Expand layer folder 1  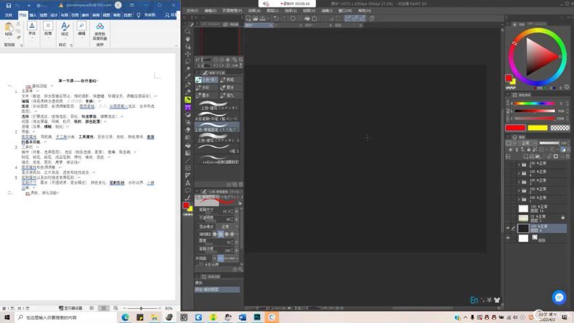tap(519, 199)
